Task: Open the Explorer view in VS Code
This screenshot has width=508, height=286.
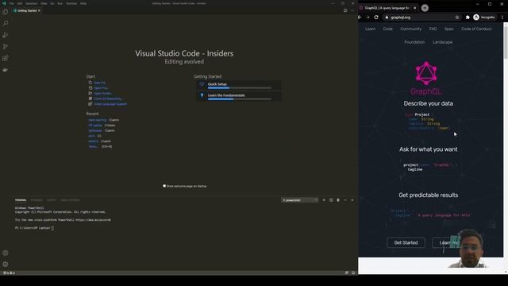Action: 6,12
